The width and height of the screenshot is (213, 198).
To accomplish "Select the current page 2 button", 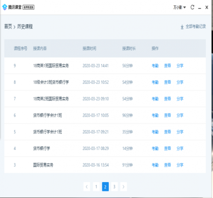I will coord(105,187).
